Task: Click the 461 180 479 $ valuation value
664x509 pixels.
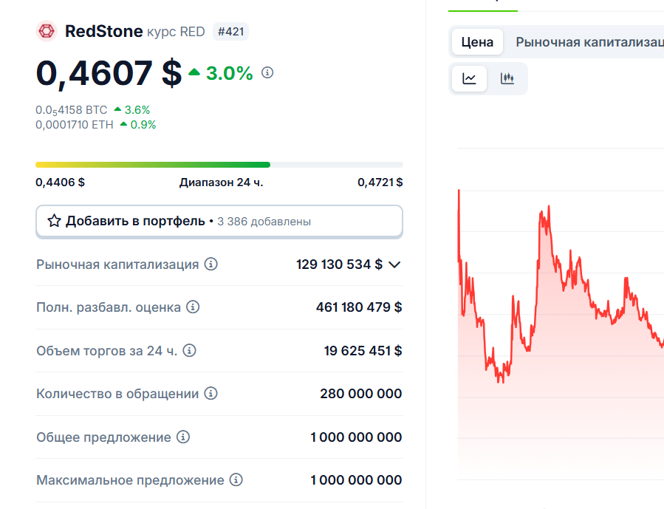Action: tap(359, 307)
